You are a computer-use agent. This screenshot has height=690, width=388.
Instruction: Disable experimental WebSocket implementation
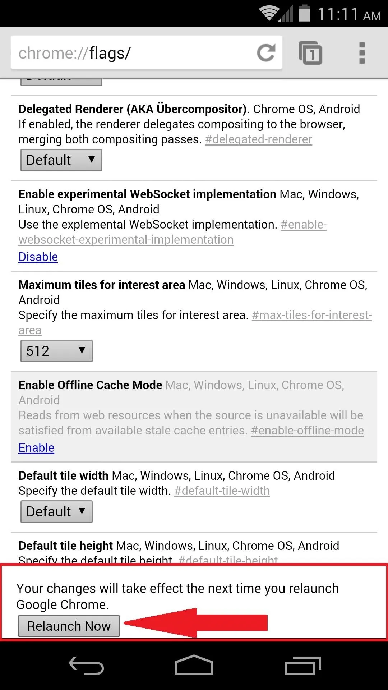click(38, 257)
